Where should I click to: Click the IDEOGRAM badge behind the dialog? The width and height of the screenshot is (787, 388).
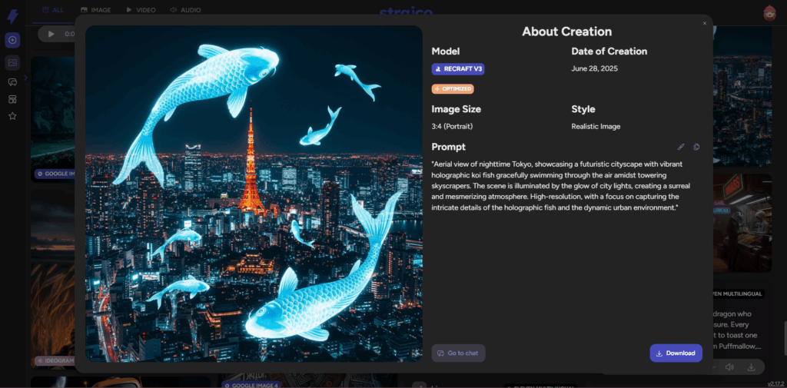point(55,360)
